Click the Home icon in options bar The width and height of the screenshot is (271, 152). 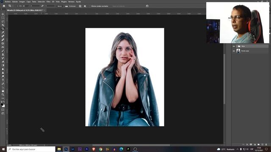click(x=4, y=6)
